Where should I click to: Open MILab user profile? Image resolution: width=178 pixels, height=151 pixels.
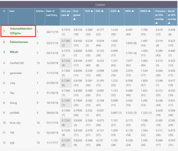click(x=14, y=52)
